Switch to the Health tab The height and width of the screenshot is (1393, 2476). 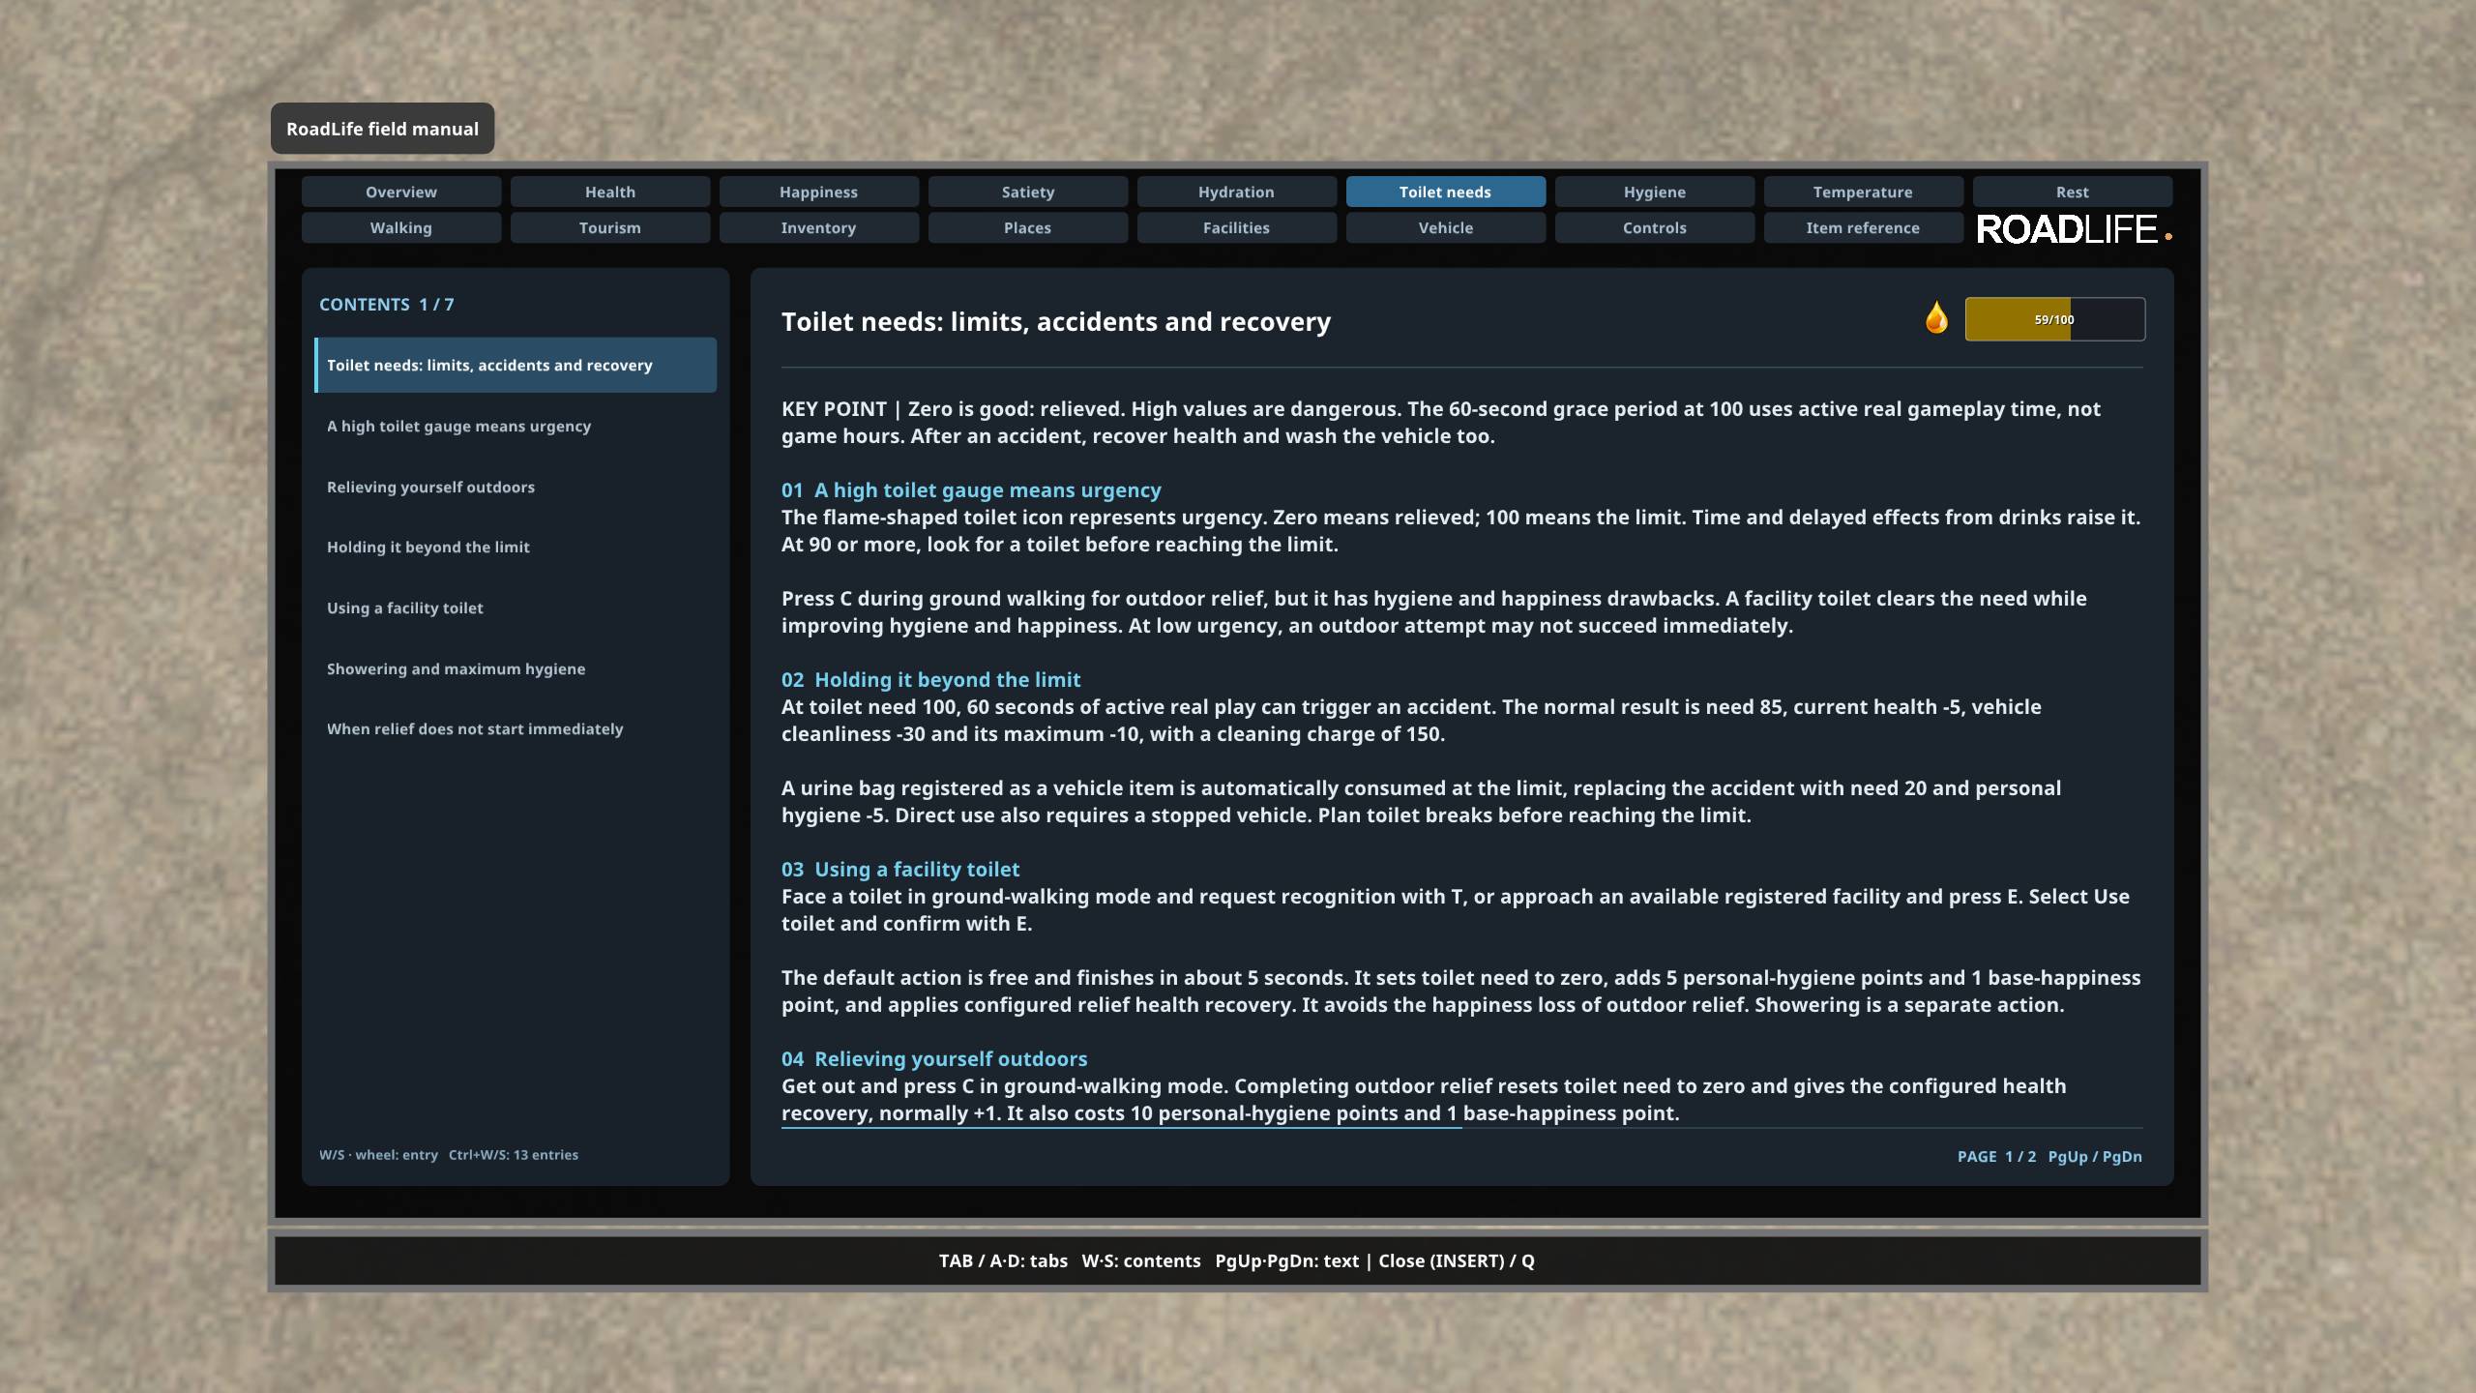click(x=610, y=192)
